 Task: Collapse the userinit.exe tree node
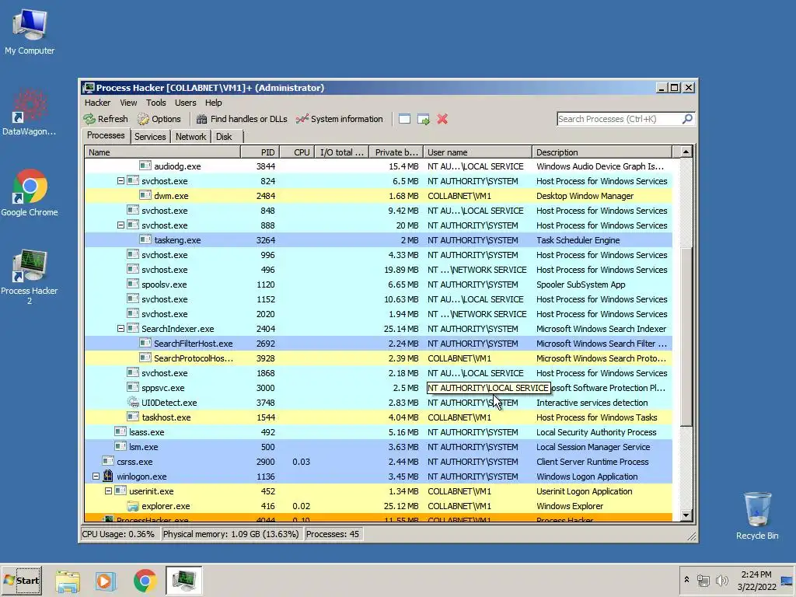[108, 491]
